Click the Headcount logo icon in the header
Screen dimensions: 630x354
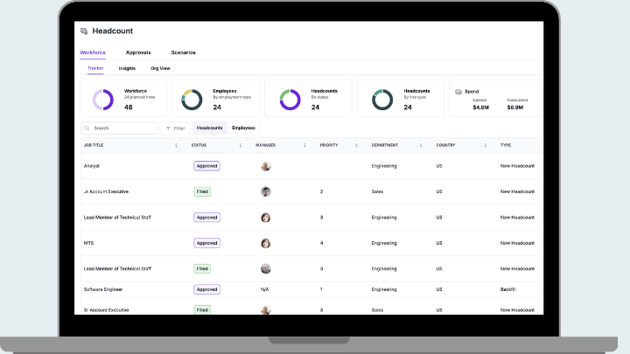pos(84,31)
